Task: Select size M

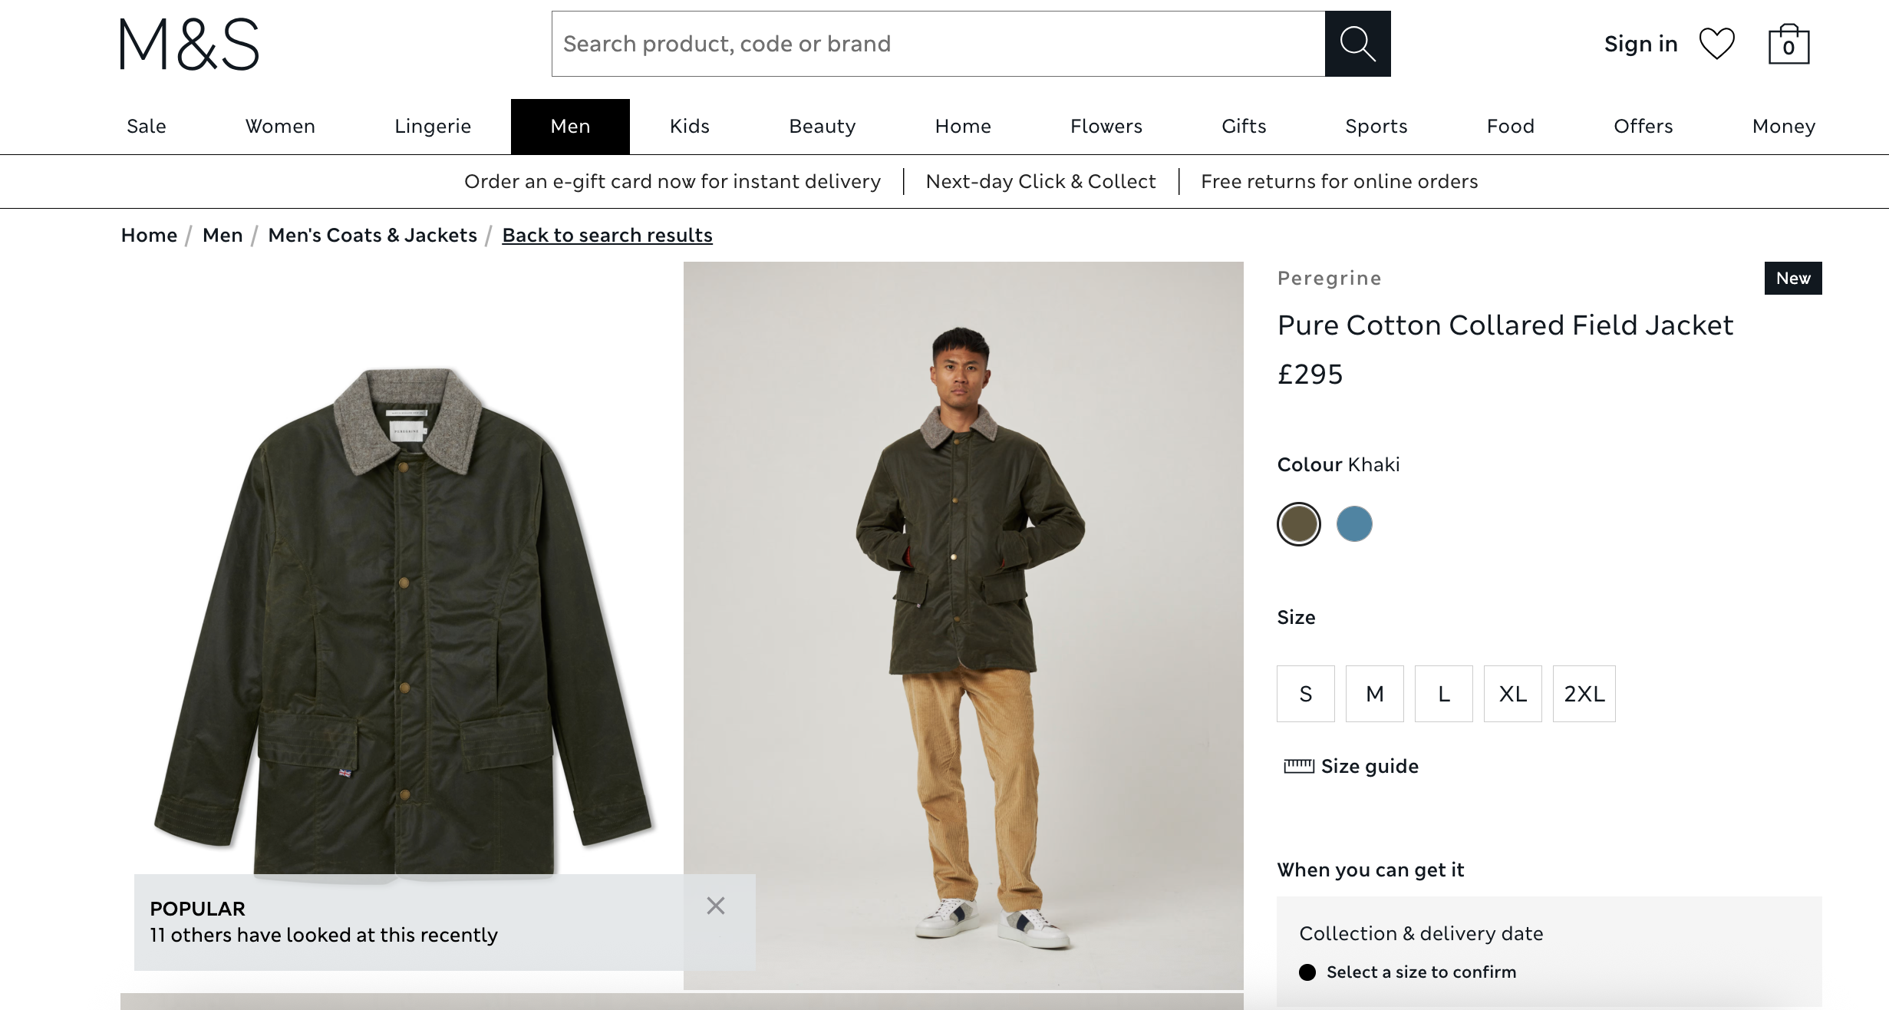Action: click(1374, 694)
